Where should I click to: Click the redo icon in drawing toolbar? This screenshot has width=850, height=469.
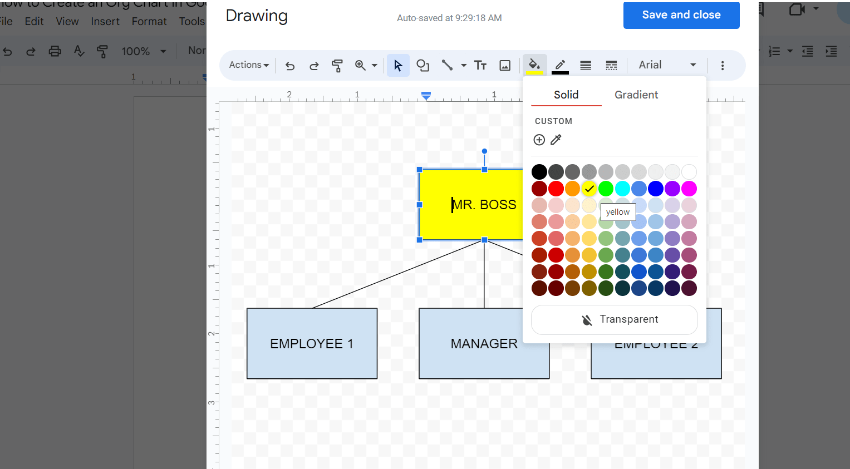pos(313,65)
